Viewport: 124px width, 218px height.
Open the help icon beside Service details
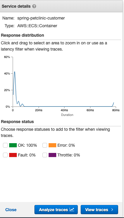(34, 7)
